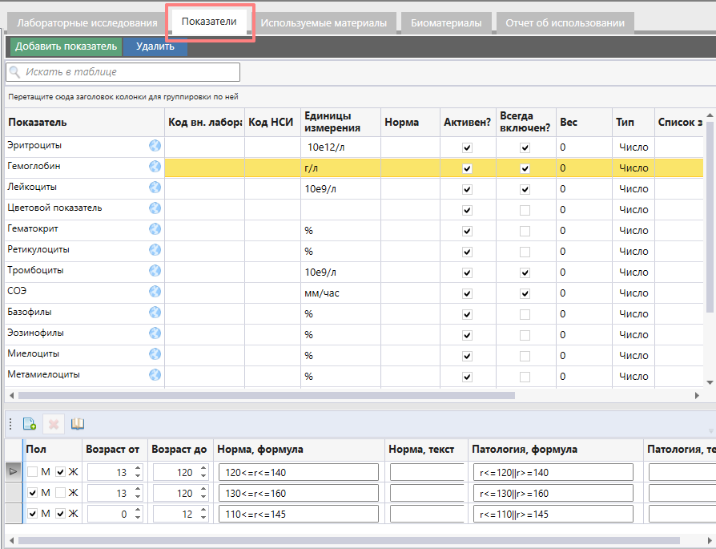Click the 'Удалить' button

pos(155,46)
